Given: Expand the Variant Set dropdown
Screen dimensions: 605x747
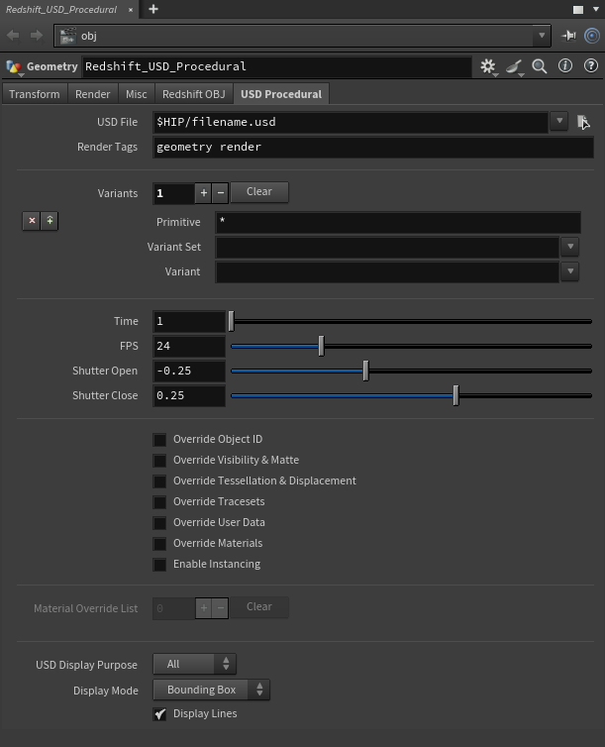Looking at the screenshot, I should (x=570, y=247).
